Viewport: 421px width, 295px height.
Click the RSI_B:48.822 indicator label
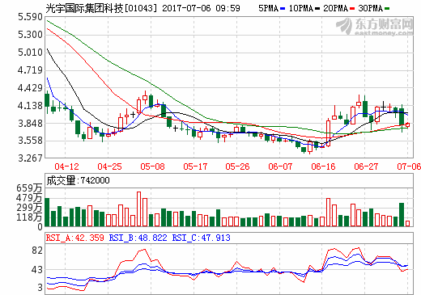point(138,238)
